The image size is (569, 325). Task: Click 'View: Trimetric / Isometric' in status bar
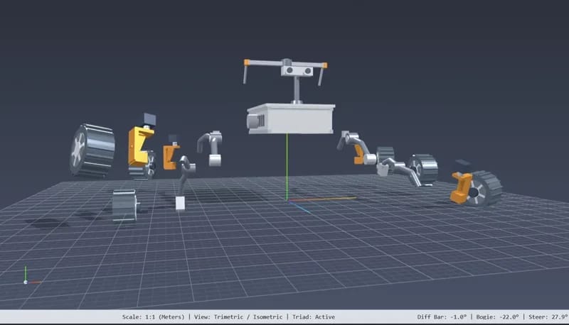(238, 317)
